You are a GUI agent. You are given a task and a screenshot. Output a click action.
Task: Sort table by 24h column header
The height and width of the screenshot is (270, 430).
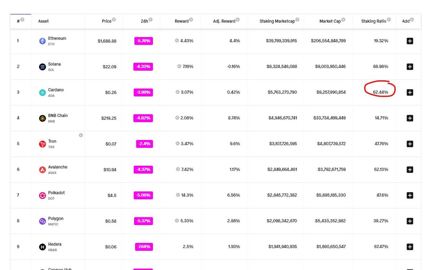click(144, 21)
